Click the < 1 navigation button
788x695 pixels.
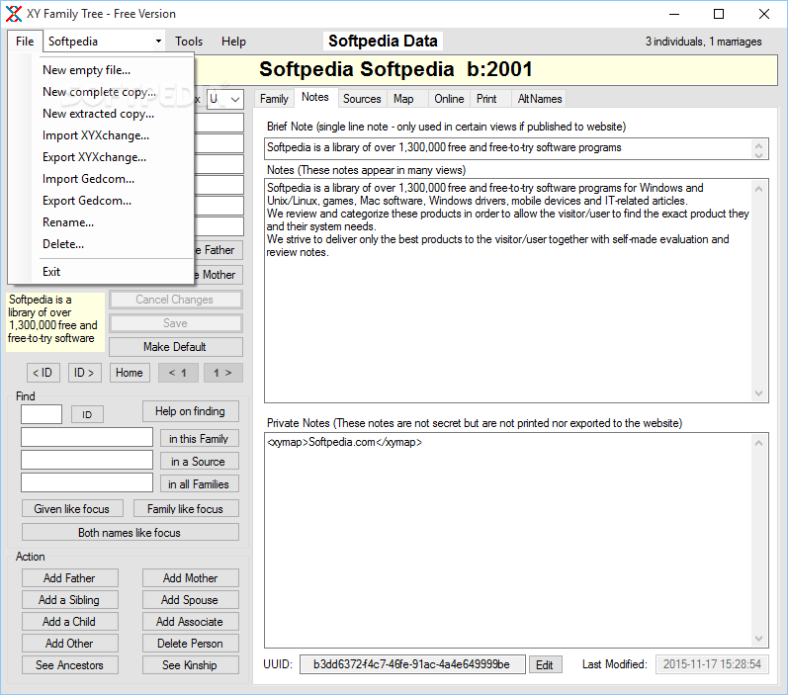click(178, 373)
